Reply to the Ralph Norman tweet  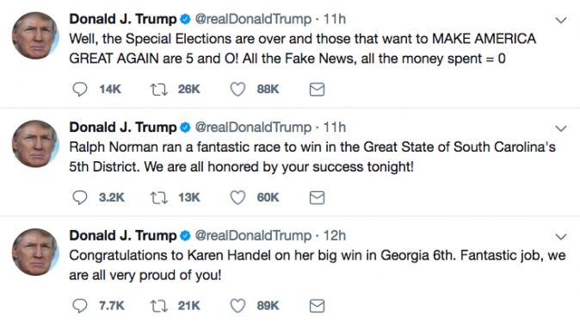click(x=79, y=197)
